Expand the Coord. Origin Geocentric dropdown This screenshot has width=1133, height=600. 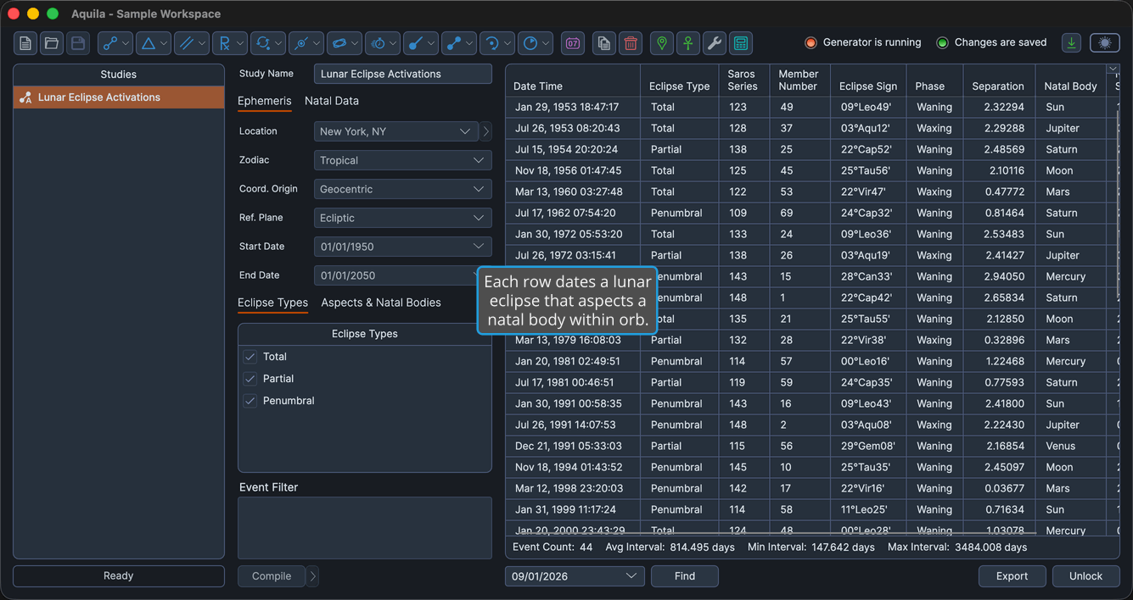click(x=403, y=189)
